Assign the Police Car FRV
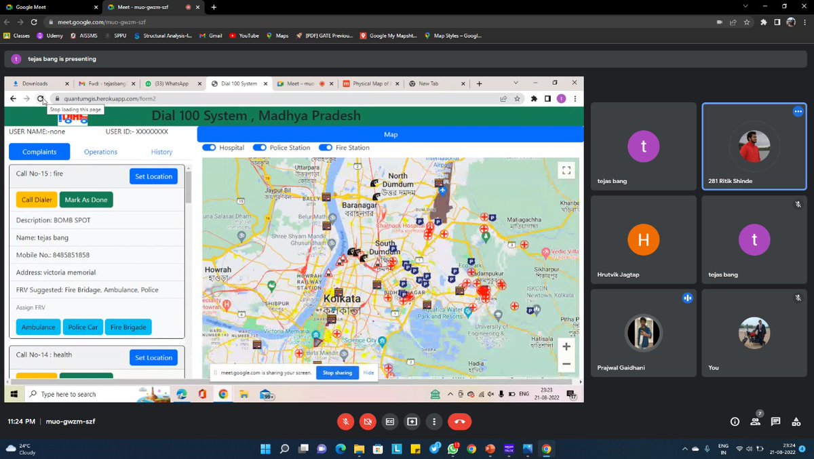This screenshot has width=814, height=459. 83,327
